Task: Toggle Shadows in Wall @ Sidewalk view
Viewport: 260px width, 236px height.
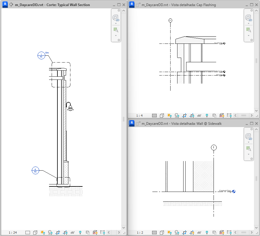Action: click(177, 233)
